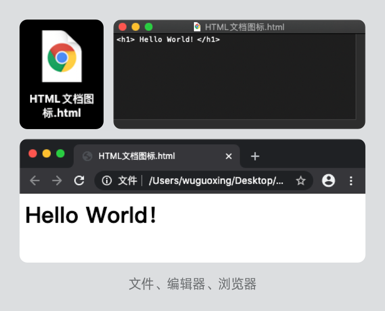Click the h1 Hello World code line
This screenshot has height=311, width=385.
pos(168,39)
